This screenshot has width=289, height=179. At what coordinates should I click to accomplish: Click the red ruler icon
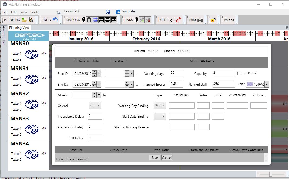(178, 20)
